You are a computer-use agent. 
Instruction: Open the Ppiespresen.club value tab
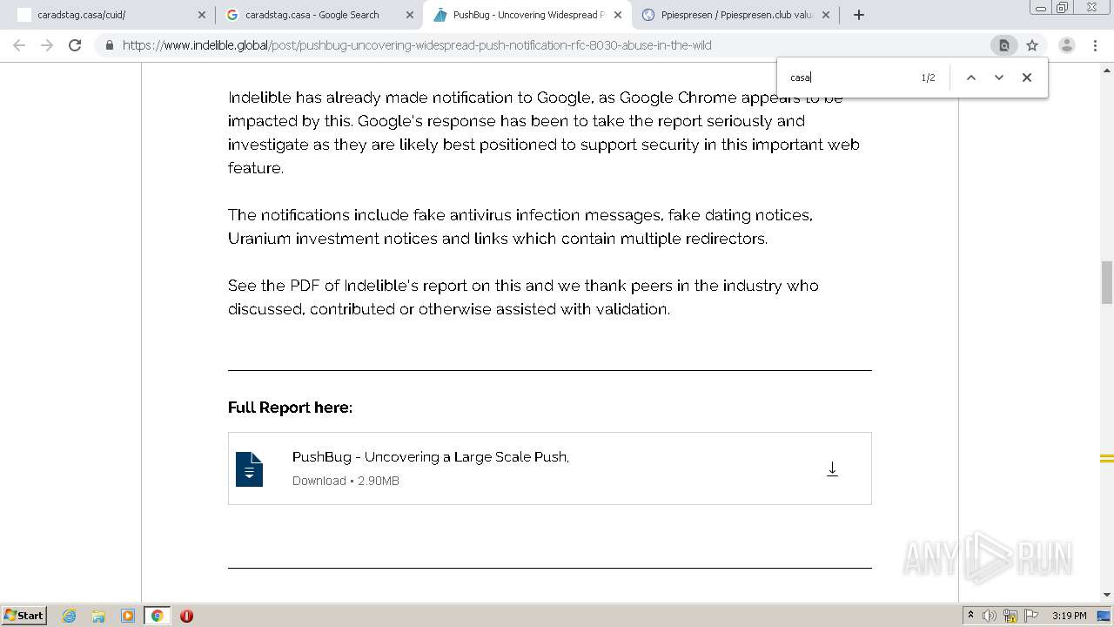pos(736,15)
